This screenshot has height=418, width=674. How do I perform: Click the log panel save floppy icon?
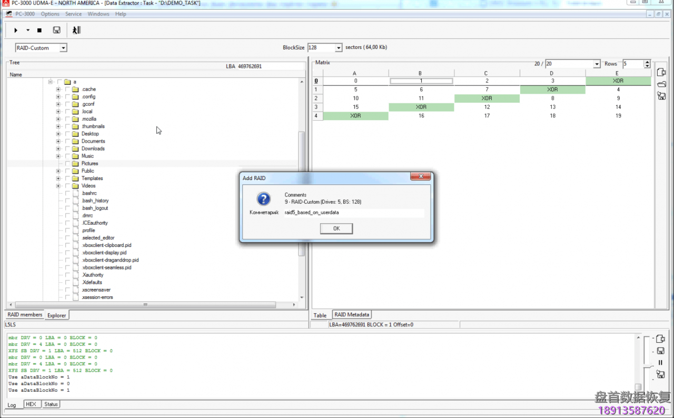coord(660,351)
